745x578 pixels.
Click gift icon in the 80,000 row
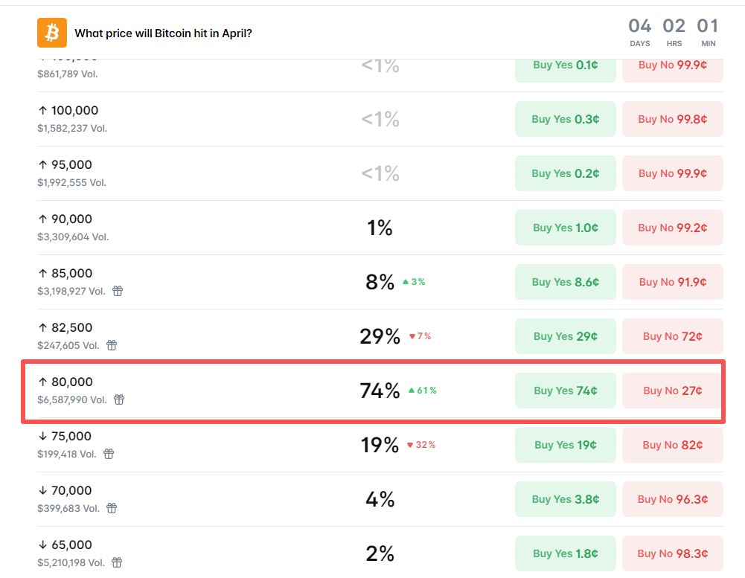[119, 399]
